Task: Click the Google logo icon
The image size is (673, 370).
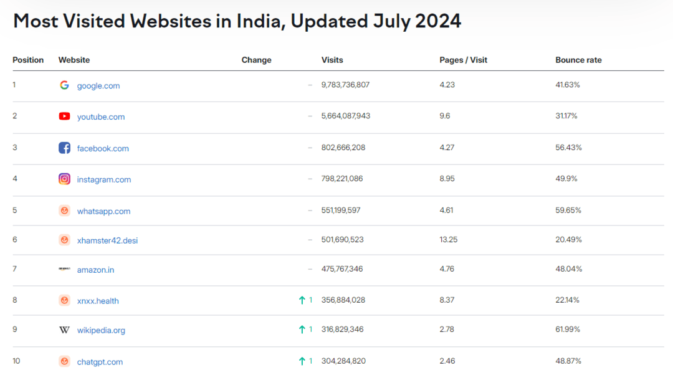Action: tap(64, 85)
